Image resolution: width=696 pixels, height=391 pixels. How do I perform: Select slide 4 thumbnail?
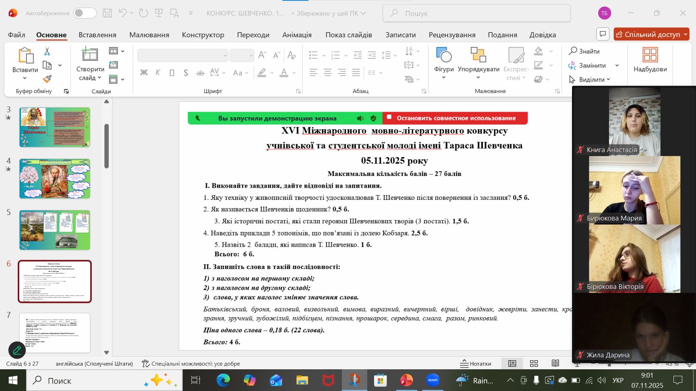click(x=55, y=179)
